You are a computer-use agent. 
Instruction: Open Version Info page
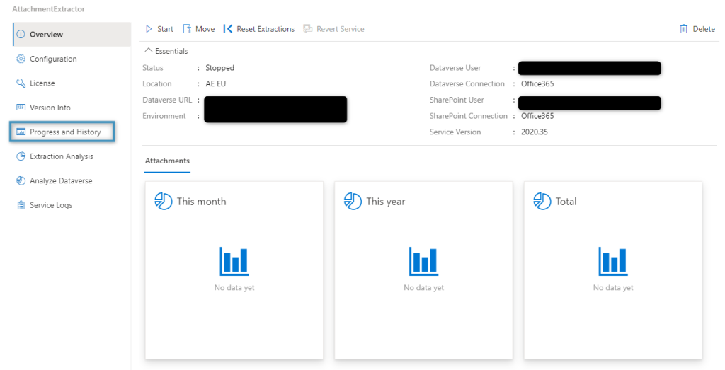(x=72, y=107)
